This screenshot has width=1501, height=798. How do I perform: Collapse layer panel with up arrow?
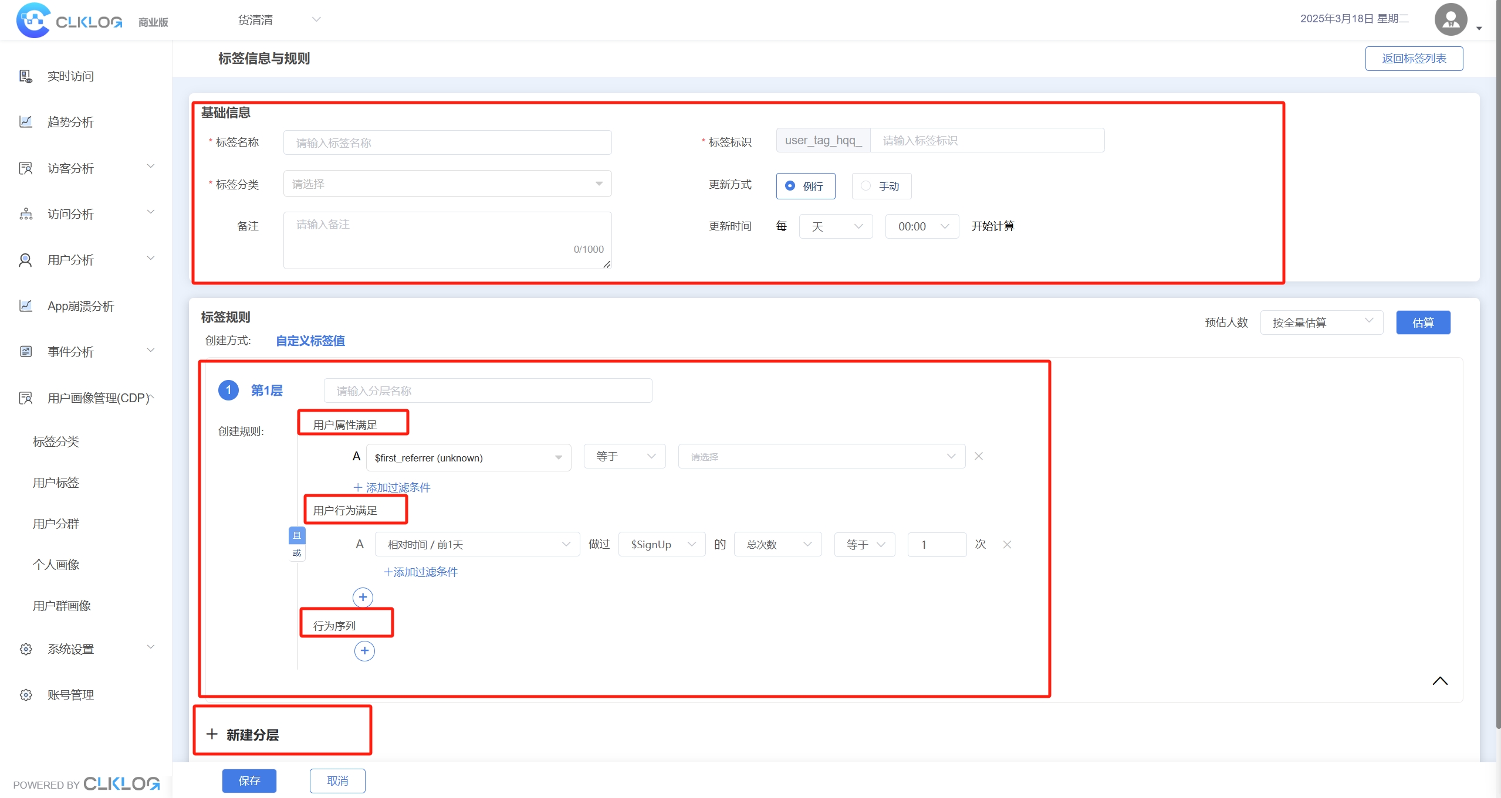click(1439, 681)
